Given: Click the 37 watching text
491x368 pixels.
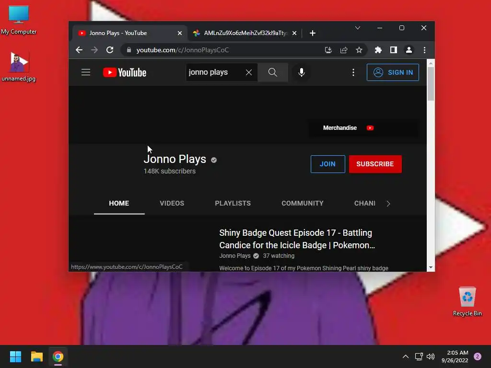Looking at the screenshot, I should click(279, 256).
